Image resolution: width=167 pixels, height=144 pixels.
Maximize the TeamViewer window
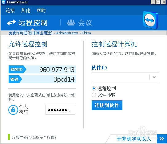coord(158,2)
